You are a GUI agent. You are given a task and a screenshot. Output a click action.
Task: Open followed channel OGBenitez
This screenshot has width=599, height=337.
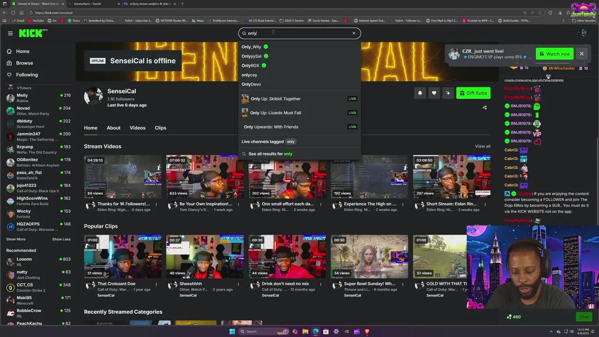pos(37,162)
